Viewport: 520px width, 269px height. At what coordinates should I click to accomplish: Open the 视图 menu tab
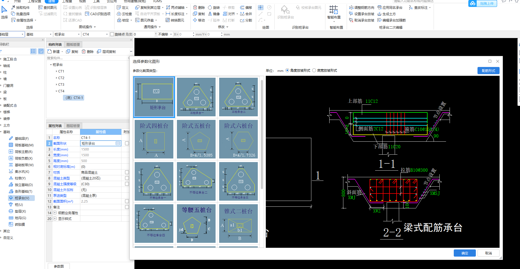[83, 1]
